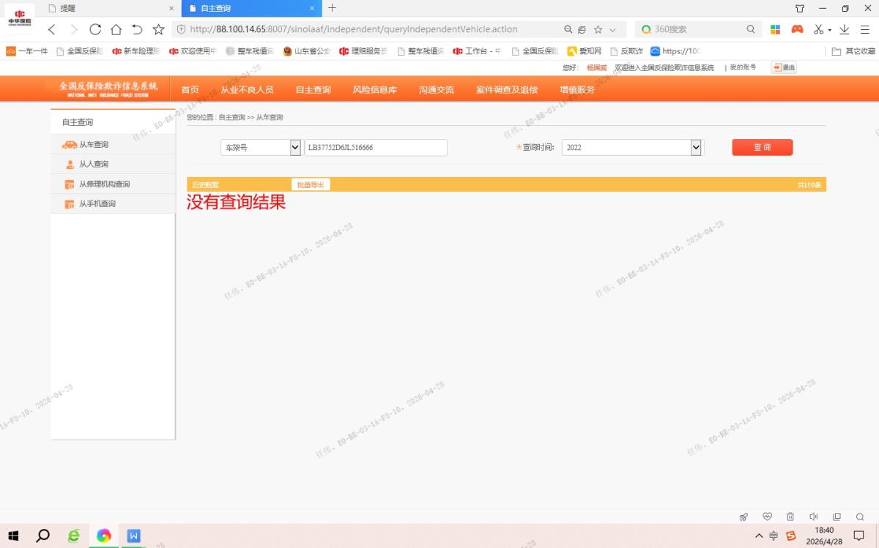The image size is (879, 548).
Task: Click the heartbeat health-check icon in status bar
Action: [767, 517]
